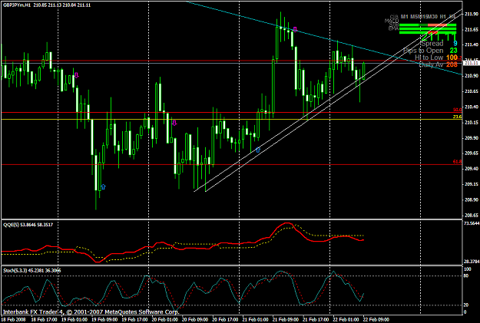The height and width of the screenshot is (323, 480).
Task: Select the magenta down arrow near 19 Feb 01:00
Action: coord(77,75)
